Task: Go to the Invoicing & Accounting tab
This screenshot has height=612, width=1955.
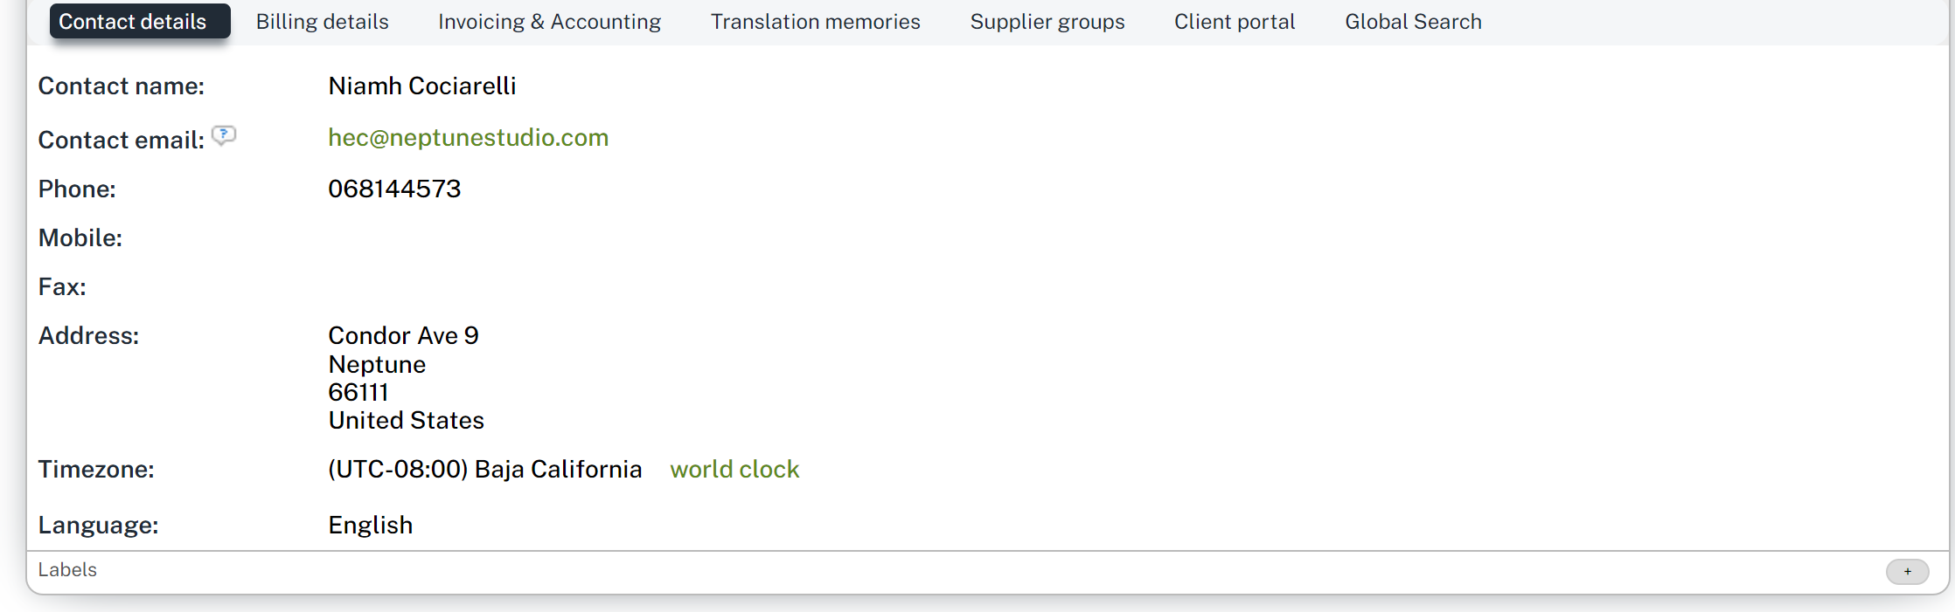Action: pos(549,22)
